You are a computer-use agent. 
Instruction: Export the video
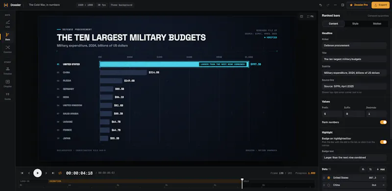pyautogui.click(x=381, y=5)
